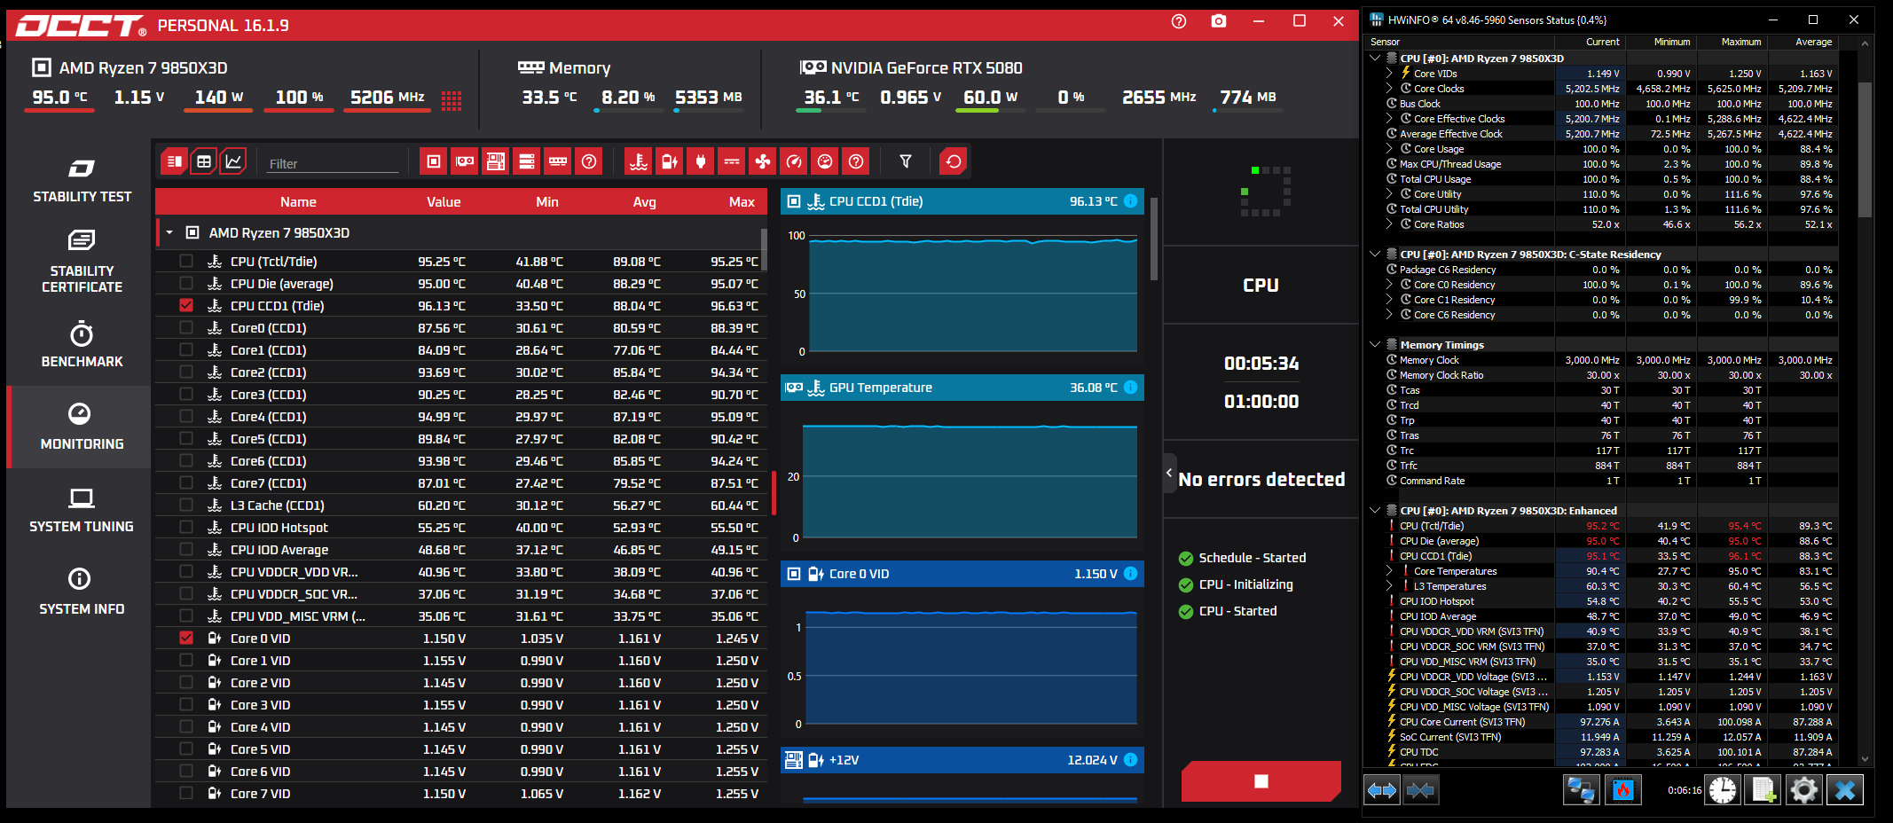This screenshot has height=823, width=1893.
Task: Close HWiNFO sensors with the blue X button
Action: click(x=1845, y=789)
